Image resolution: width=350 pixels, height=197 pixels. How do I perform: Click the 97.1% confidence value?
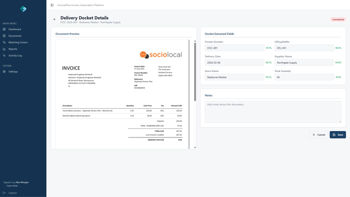click(269, 48)
